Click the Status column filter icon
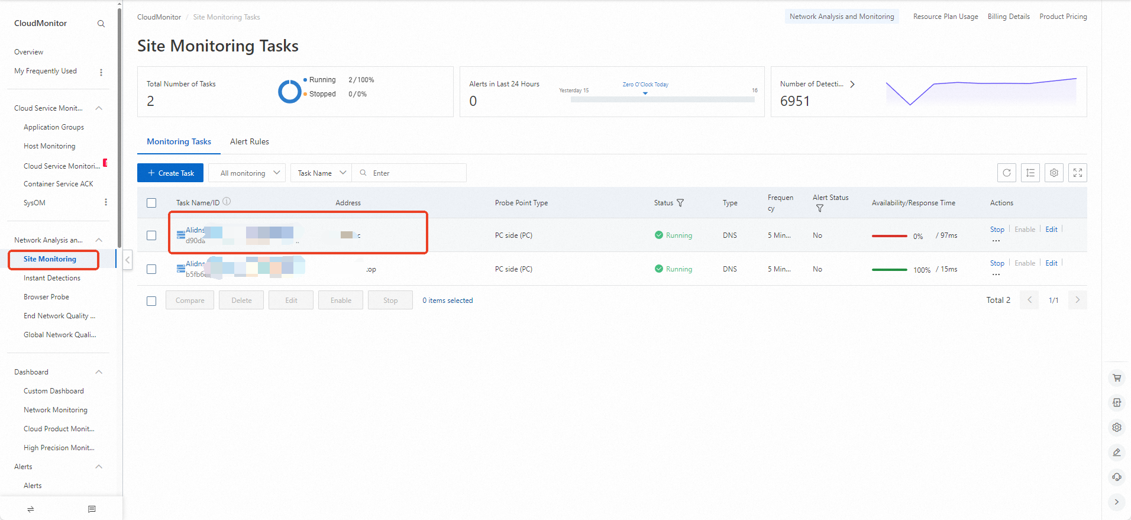 pyautogui.click(x=680, y=203)
